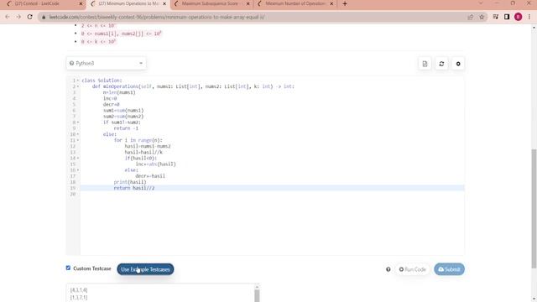Go forward with the browser forward arrow
The height and width of the screenshot is (302, 537).
point(18,17)
